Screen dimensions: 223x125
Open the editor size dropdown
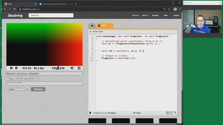click(169, 113)
